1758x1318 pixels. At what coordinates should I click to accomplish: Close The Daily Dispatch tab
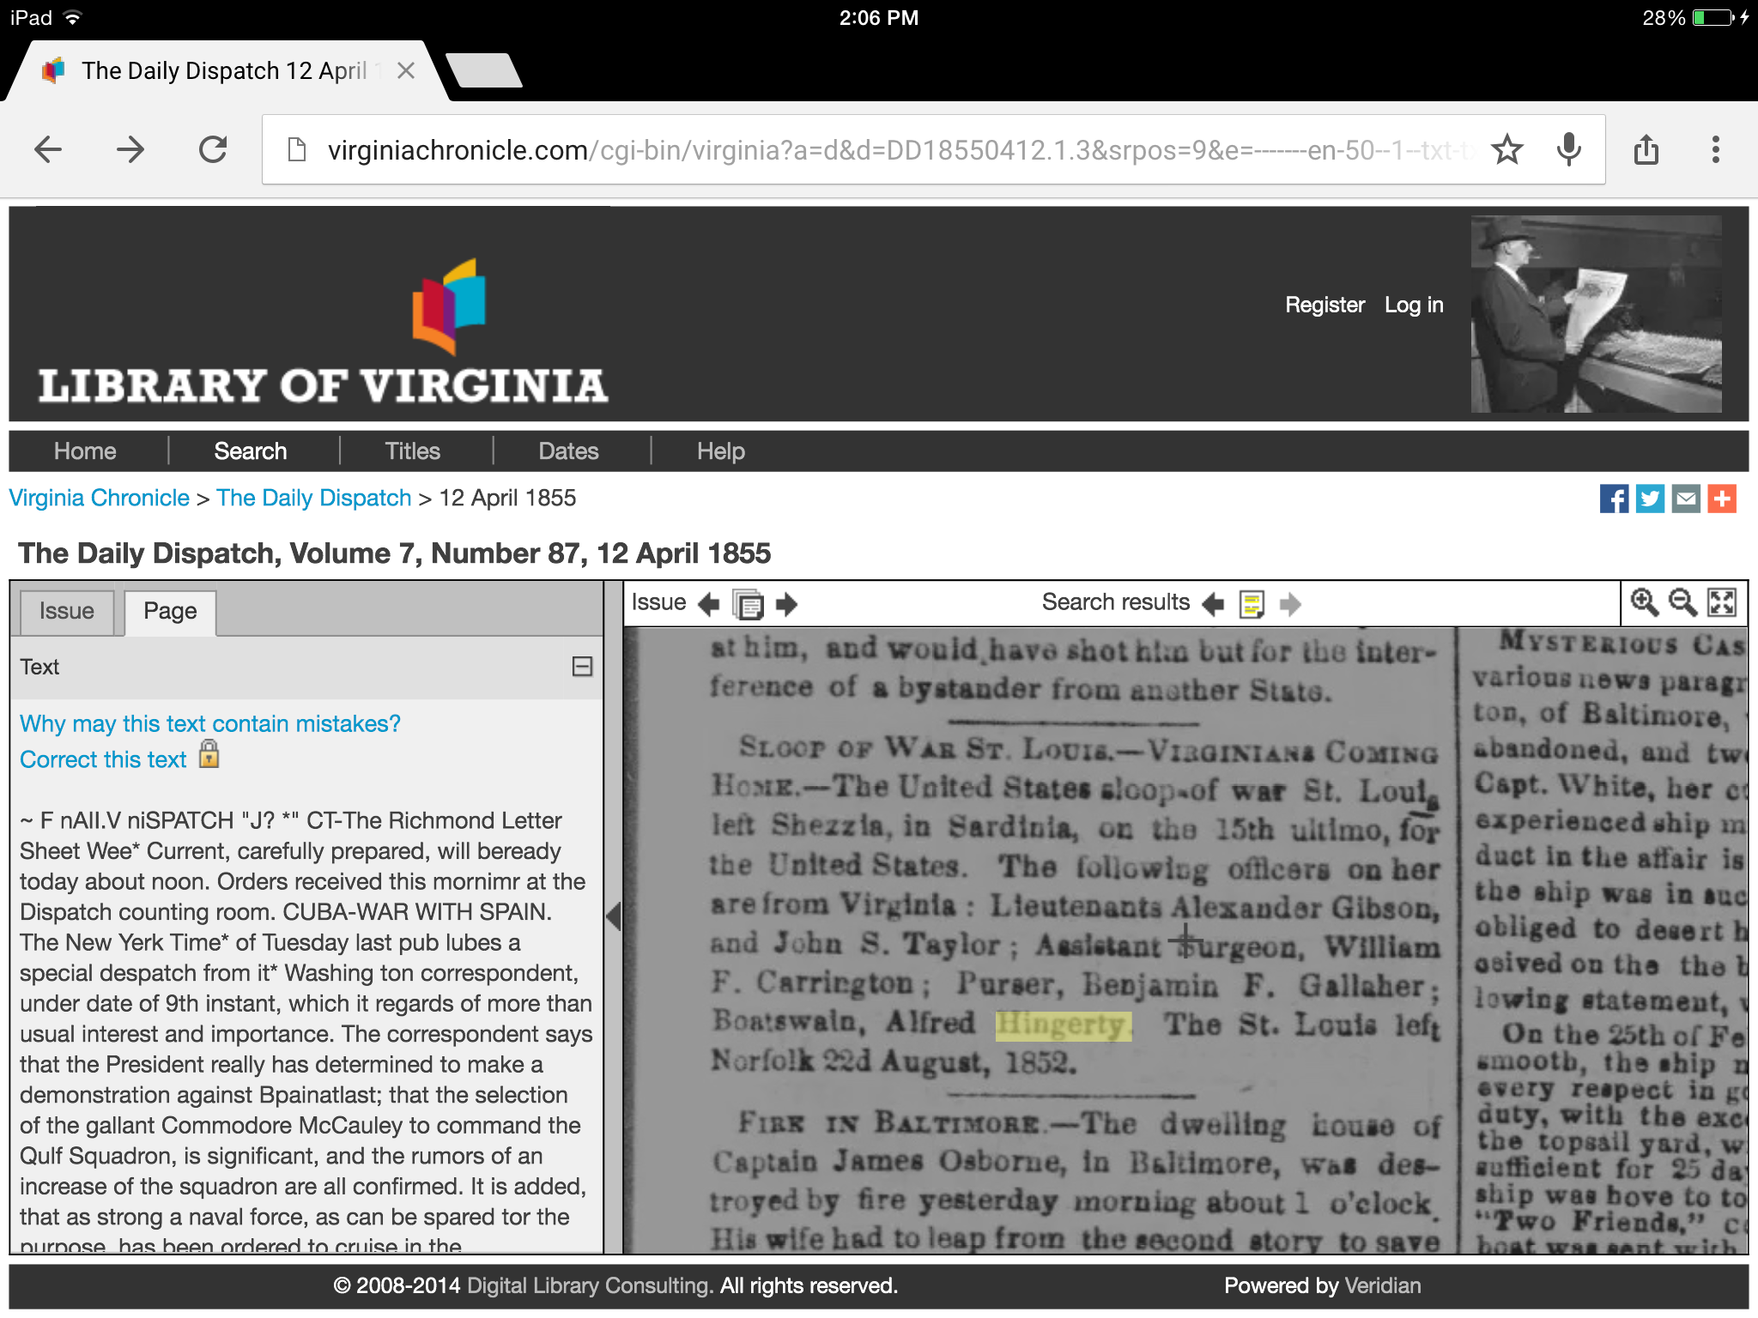406,70
